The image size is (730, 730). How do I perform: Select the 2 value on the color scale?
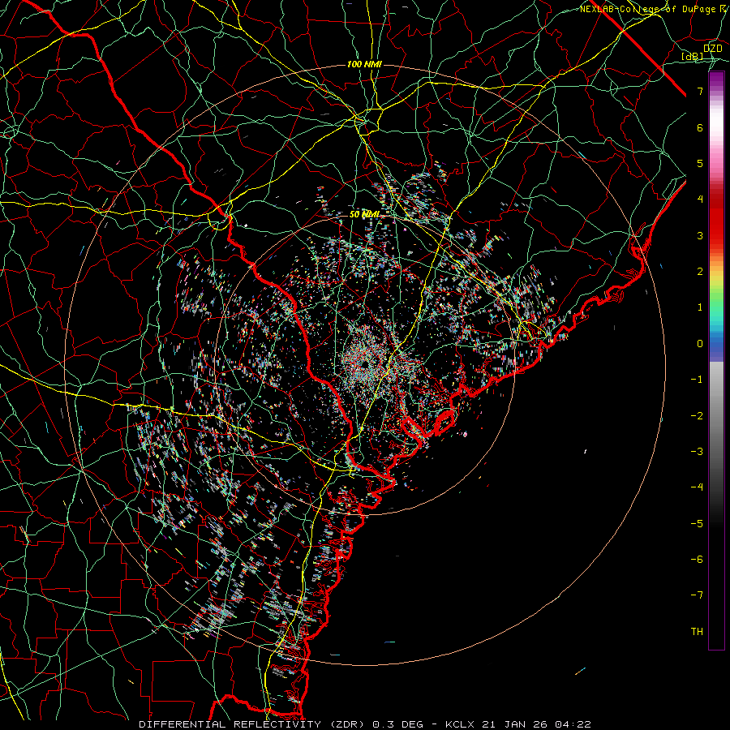[700, 272]
